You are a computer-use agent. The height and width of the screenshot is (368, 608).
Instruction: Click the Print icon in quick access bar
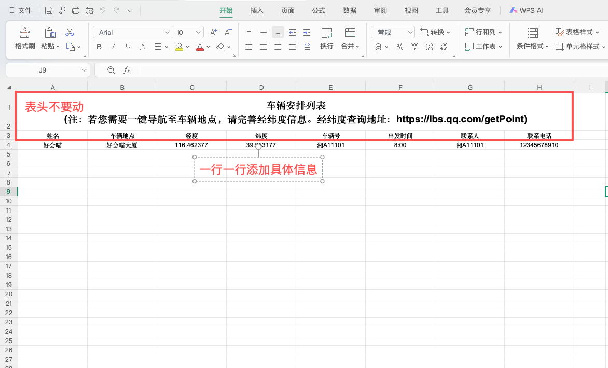point(76,10)
